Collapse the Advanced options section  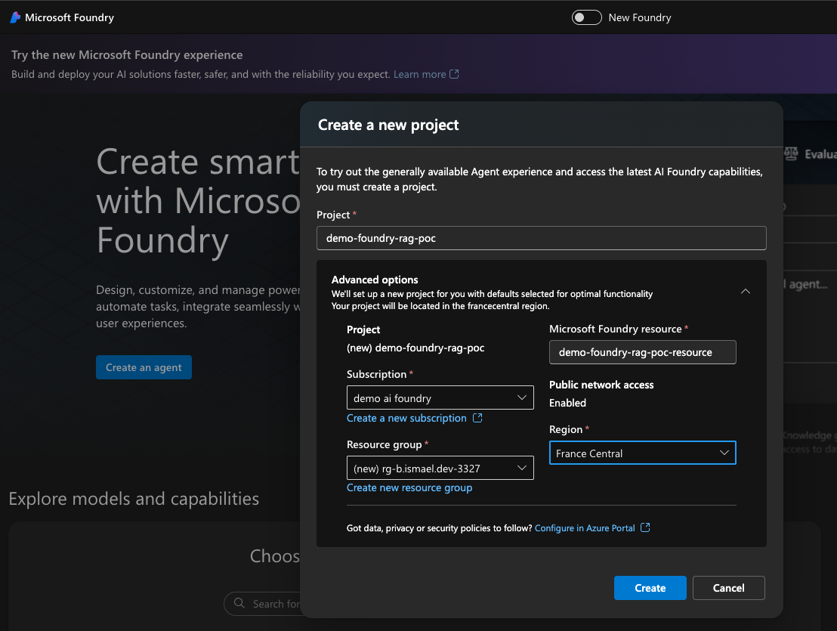(746, 291)
